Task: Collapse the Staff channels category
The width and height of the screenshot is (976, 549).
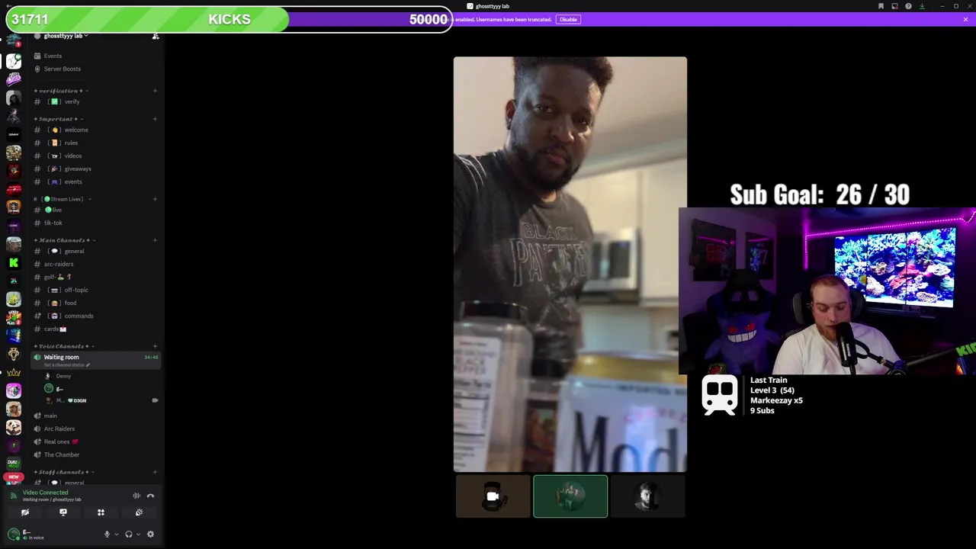Action: [x=63, y=472]
